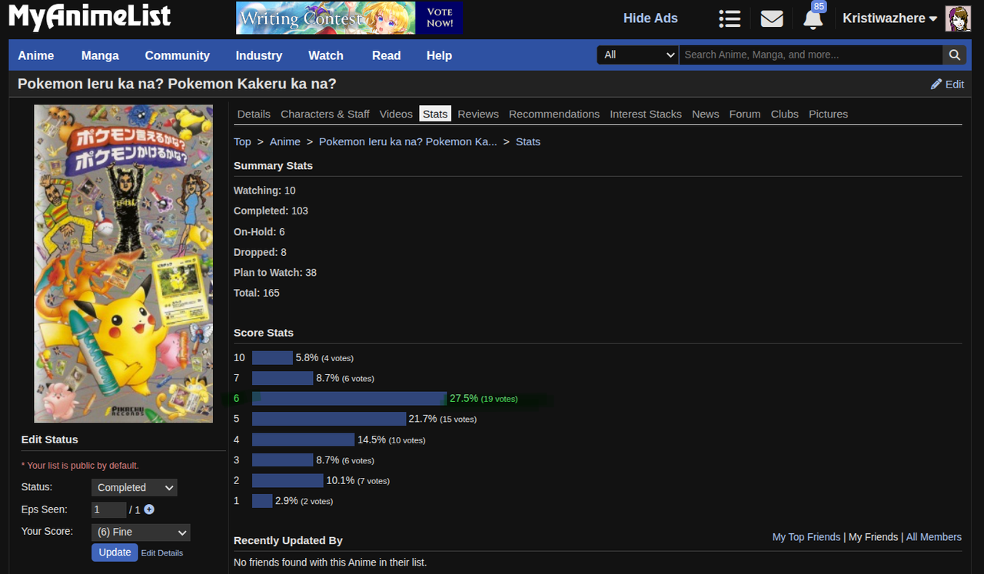Viewport: 984px width, 574px height.
Task: Click the score 3 row's 8.7% text
Action: 327,460
